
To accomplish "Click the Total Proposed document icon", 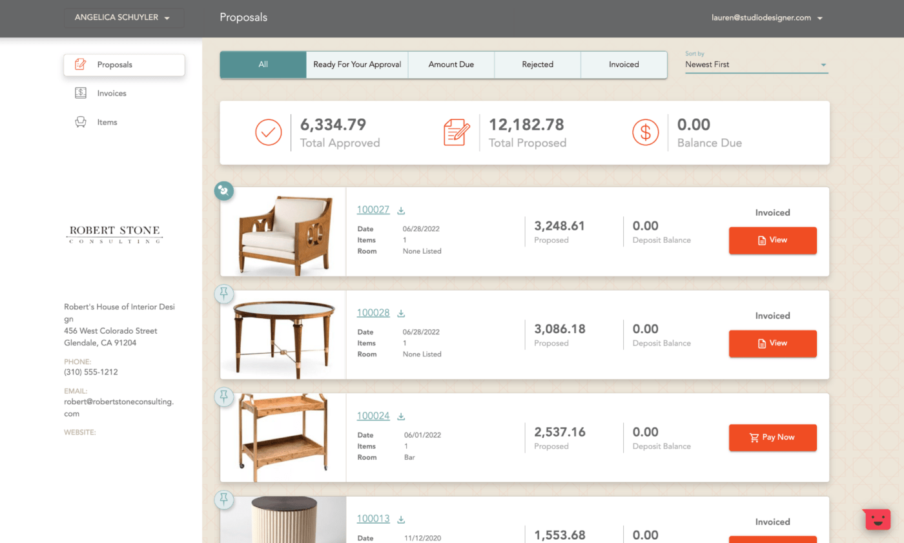I will (x=457, y=132).
